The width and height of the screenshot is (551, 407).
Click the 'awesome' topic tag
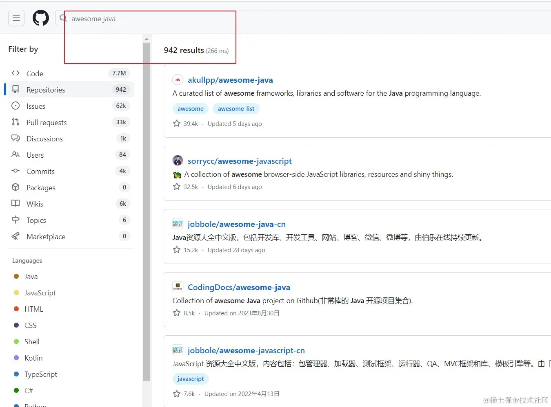[191, 109]
